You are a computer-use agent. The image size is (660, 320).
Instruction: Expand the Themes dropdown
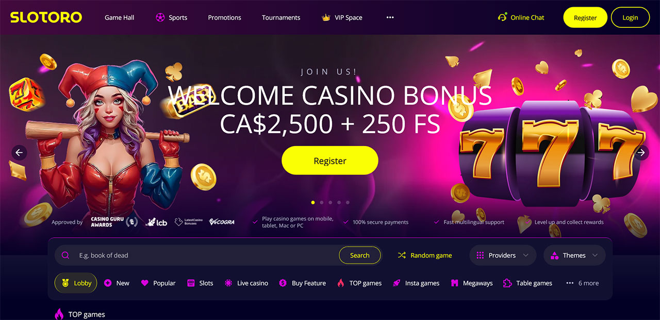click(x=575, y=255)
